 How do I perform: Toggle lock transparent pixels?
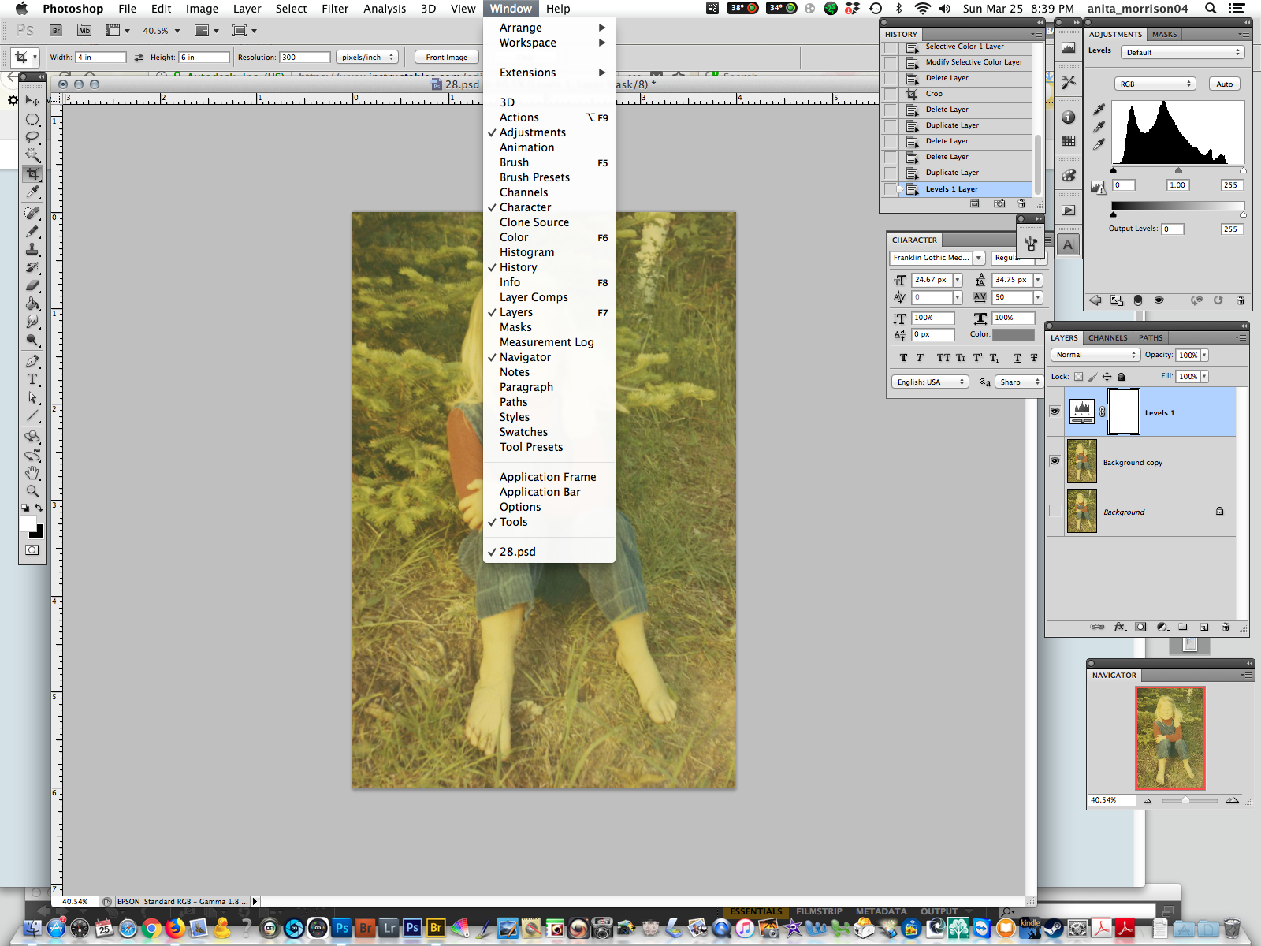tap(1078, 377)
